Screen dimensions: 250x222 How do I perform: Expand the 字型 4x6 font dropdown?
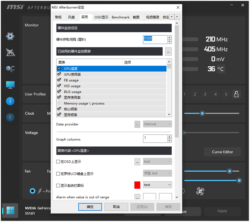[157, 173]
